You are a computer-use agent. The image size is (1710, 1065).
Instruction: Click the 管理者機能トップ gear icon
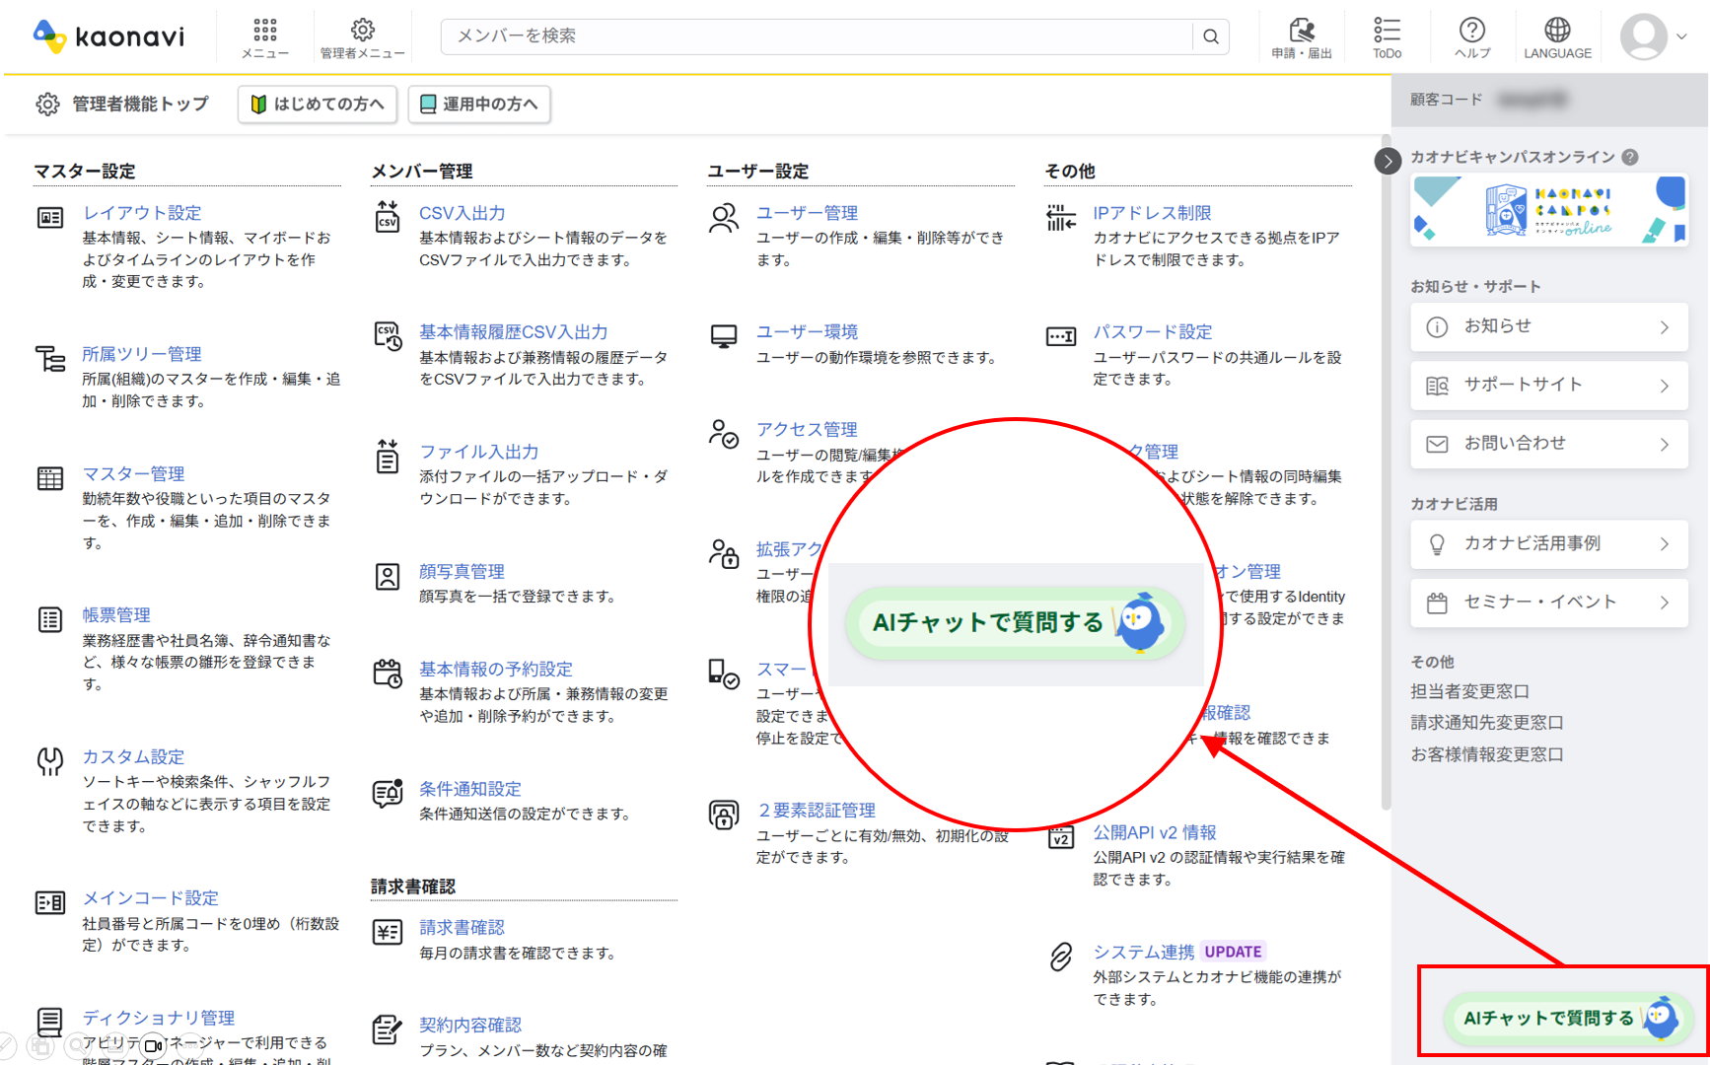coord(47,104)
